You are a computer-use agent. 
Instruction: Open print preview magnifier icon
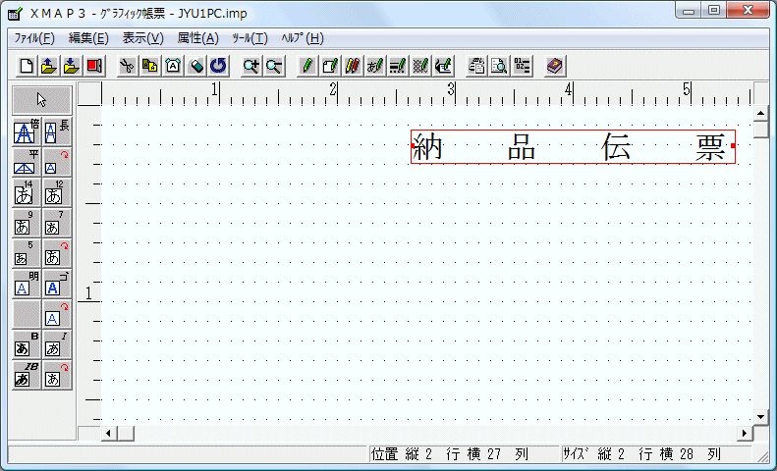499,66
